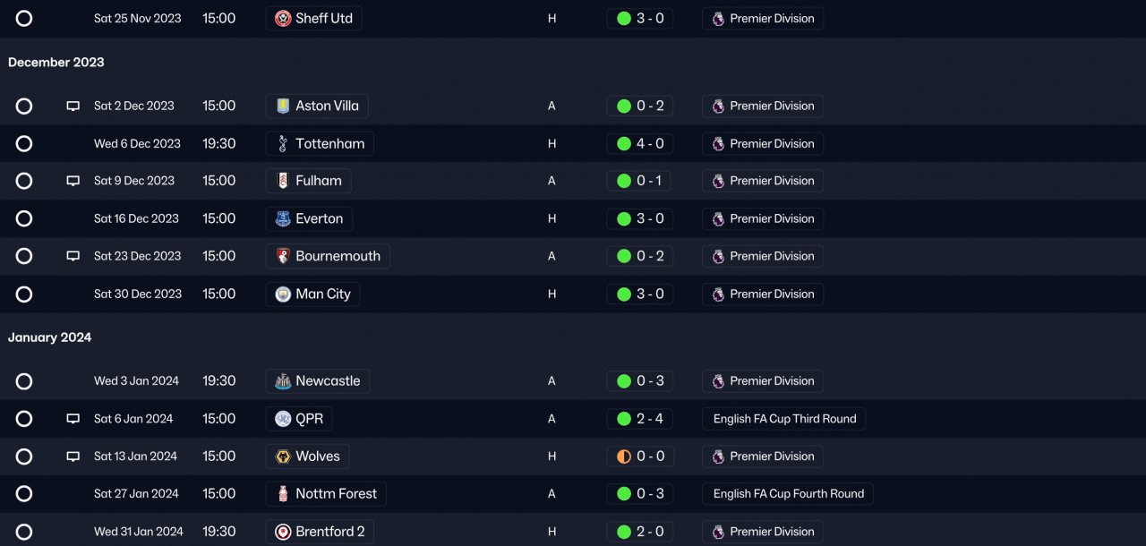Click the green win indicator for Man City
This screenshot has width=1146, height=546.
coord(624,294)
